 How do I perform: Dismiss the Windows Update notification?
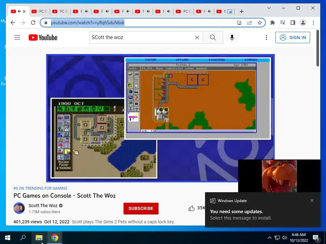point(312,201)
